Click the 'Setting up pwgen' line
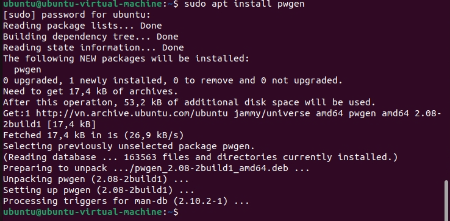Image resolution: width=450 pixels, height=221 pixels. pyautogui.click(x=99, y=190)
